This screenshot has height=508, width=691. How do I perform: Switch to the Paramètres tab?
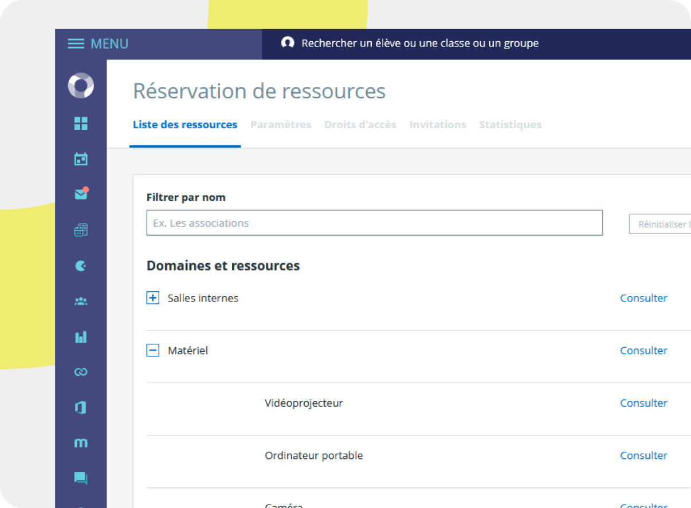coord(281,125)
